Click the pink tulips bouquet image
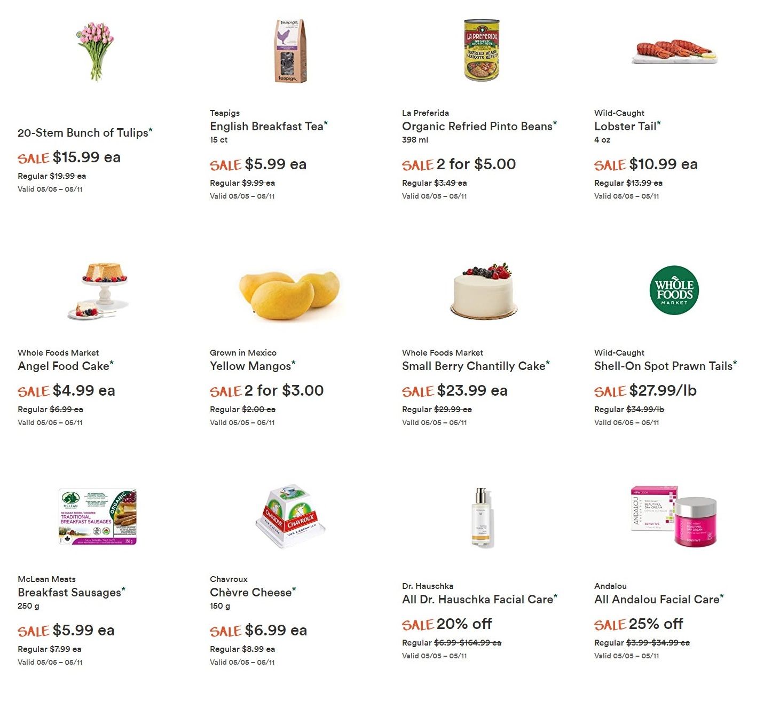This screenshot has width=772, height=708. [96, 51]
